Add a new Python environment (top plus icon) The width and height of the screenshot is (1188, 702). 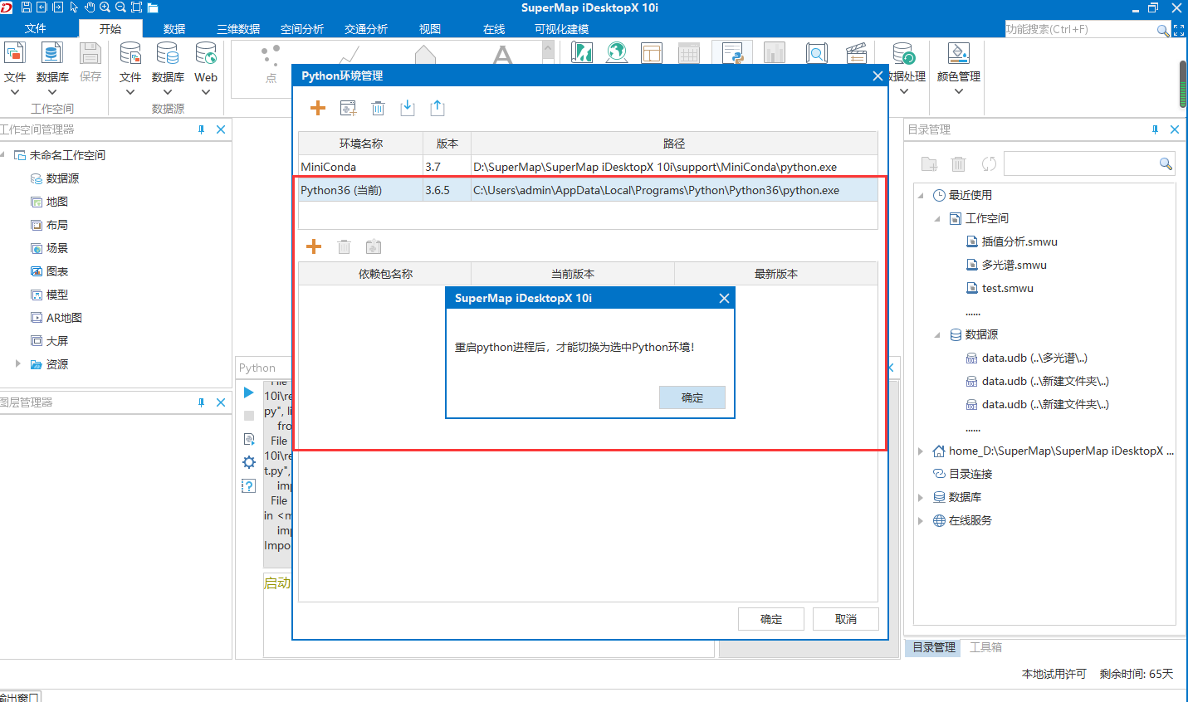click(x=318, y=108)
